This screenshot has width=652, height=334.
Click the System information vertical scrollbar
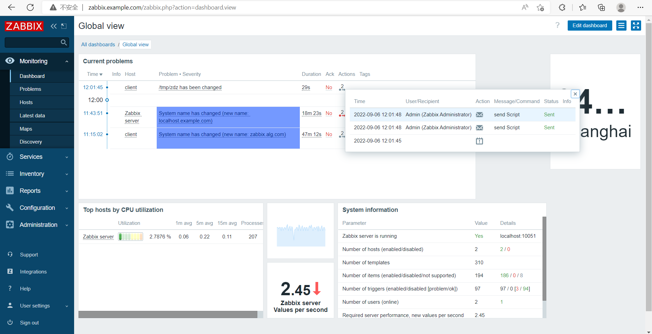click(x=544, y=258)
